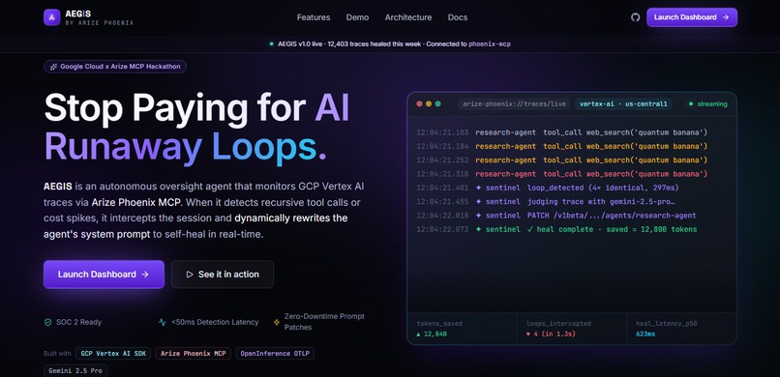780x377 pixels.
Task: Click the shield icon beside SOC 2 Ready
Action: (47, 322)
